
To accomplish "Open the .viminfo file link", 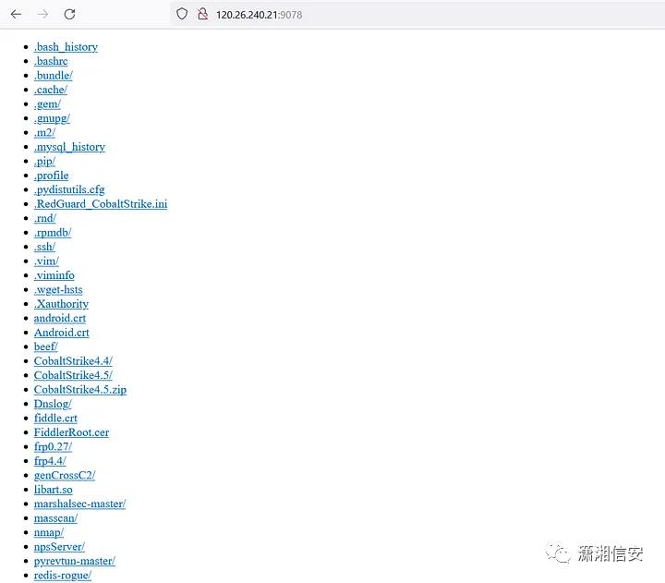I will coord(54,275).
